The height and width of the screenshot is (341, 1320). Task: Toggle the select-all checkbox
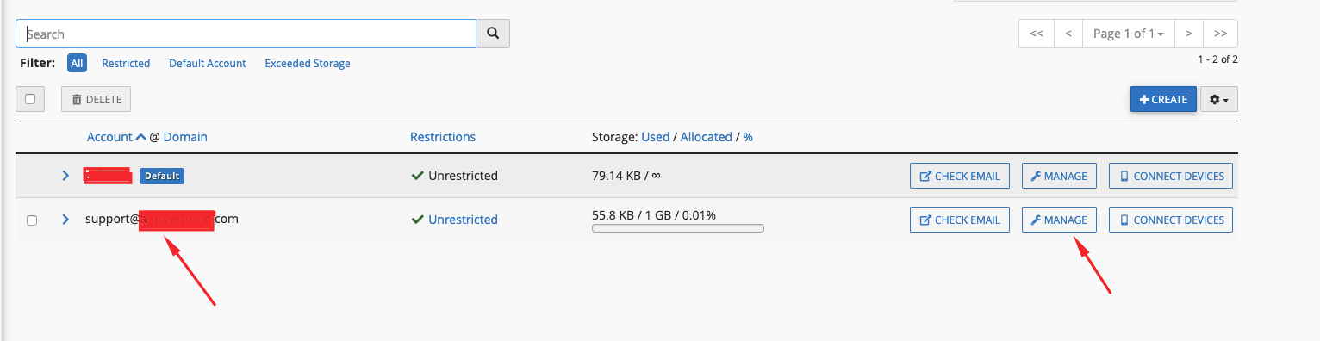click(x=30, y=99)
